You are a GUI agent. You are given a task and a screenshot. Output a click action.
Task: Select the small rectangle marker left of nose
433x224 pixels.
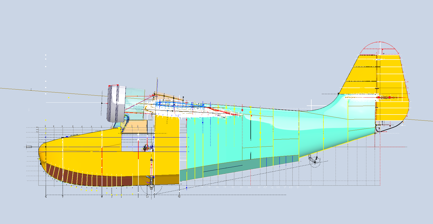point(29,147)
